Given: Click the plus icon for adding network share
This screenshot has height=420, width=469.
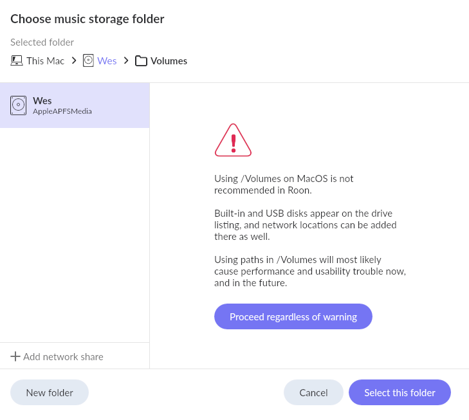Looking at the screenshot, I should tap(15, 356).
